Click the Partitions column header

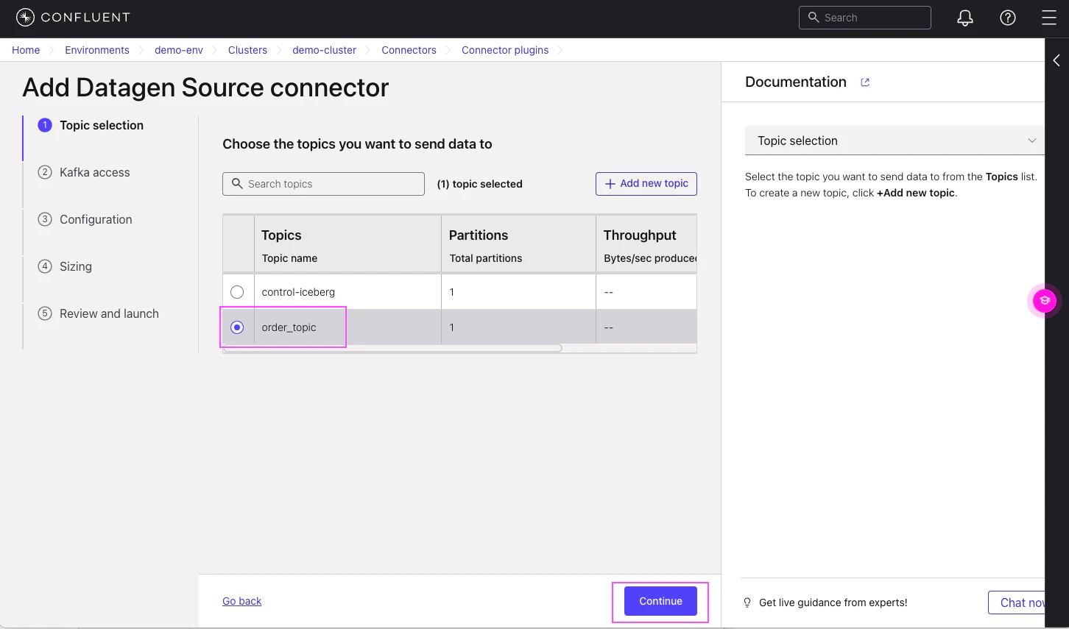click(x=479, y=235)
